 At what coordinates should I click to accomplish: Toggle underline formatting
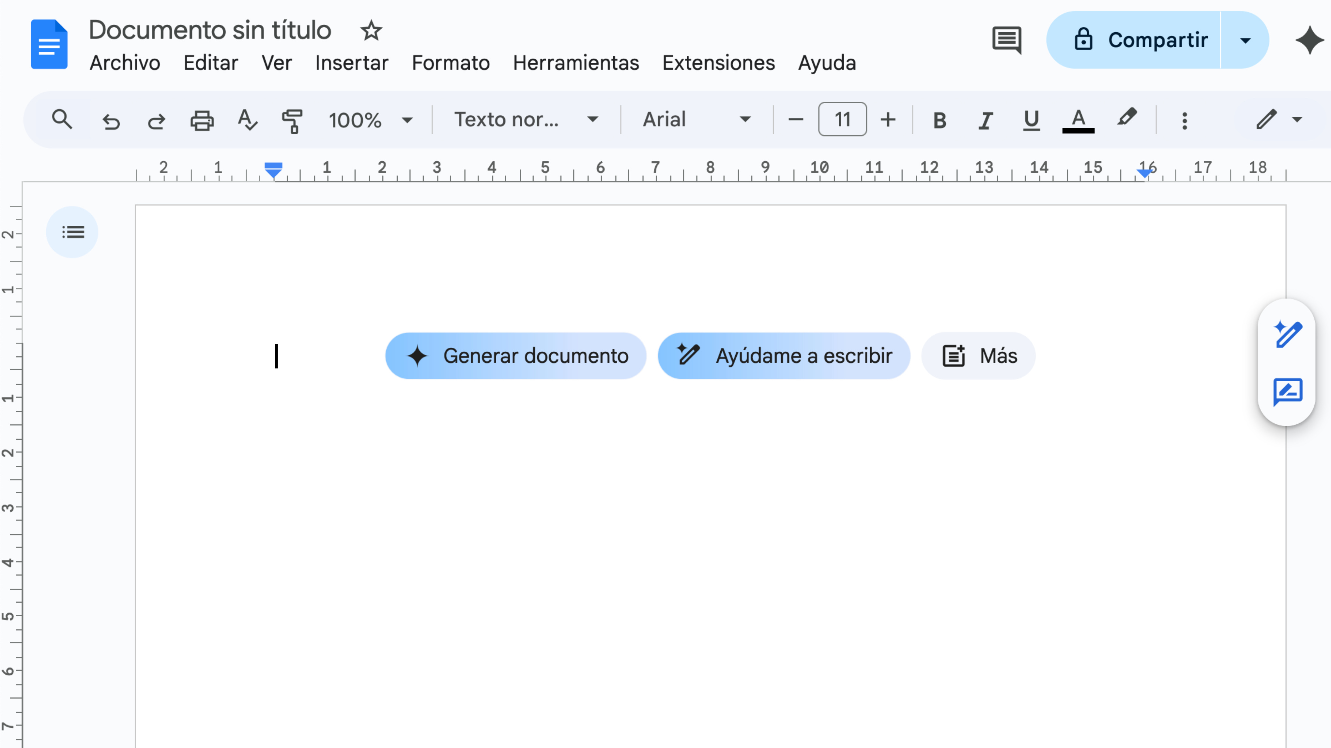tap(1031, 120)
